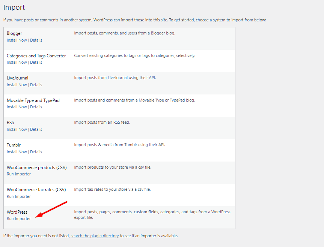324x247 pixels.
Task: Install the Blogger importer
Action: [x=17, y=40]
